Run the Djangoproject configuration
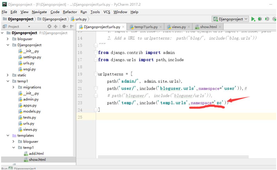The image size is (277, 170). [253, 19]
